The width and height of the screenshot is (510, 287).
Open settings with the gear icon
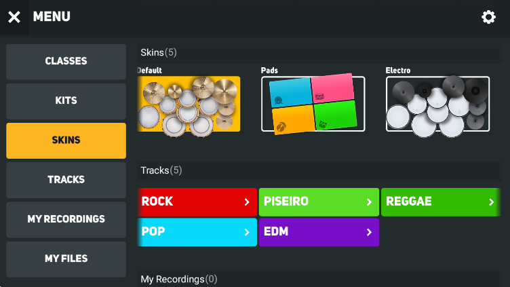[488, 17]
